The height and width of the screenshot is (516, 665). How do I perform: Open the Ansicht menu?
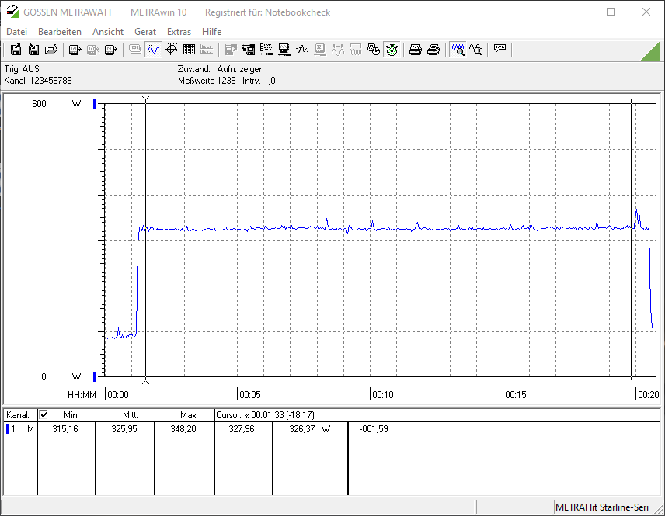108,32
